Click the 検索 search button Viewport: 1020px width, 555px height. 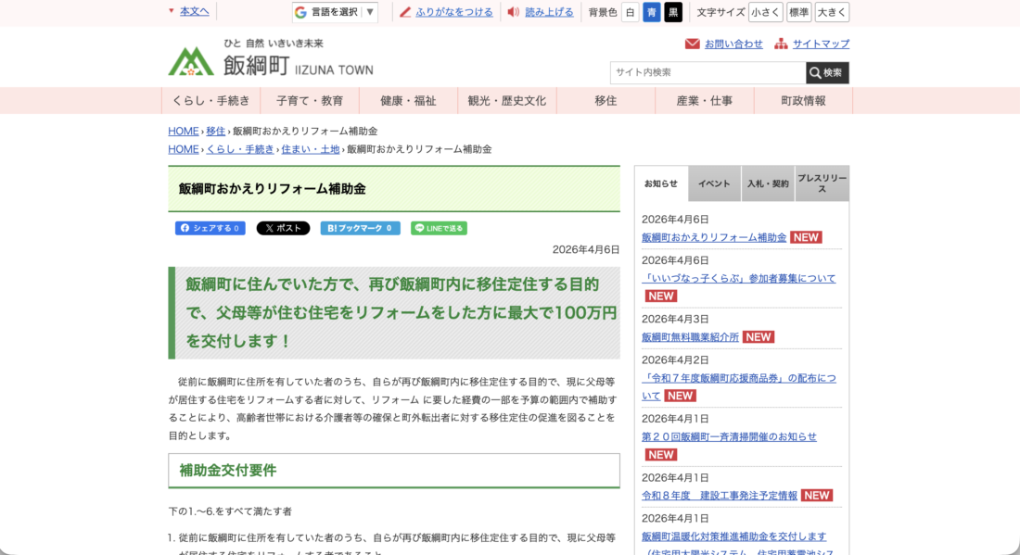pos(827,72)
